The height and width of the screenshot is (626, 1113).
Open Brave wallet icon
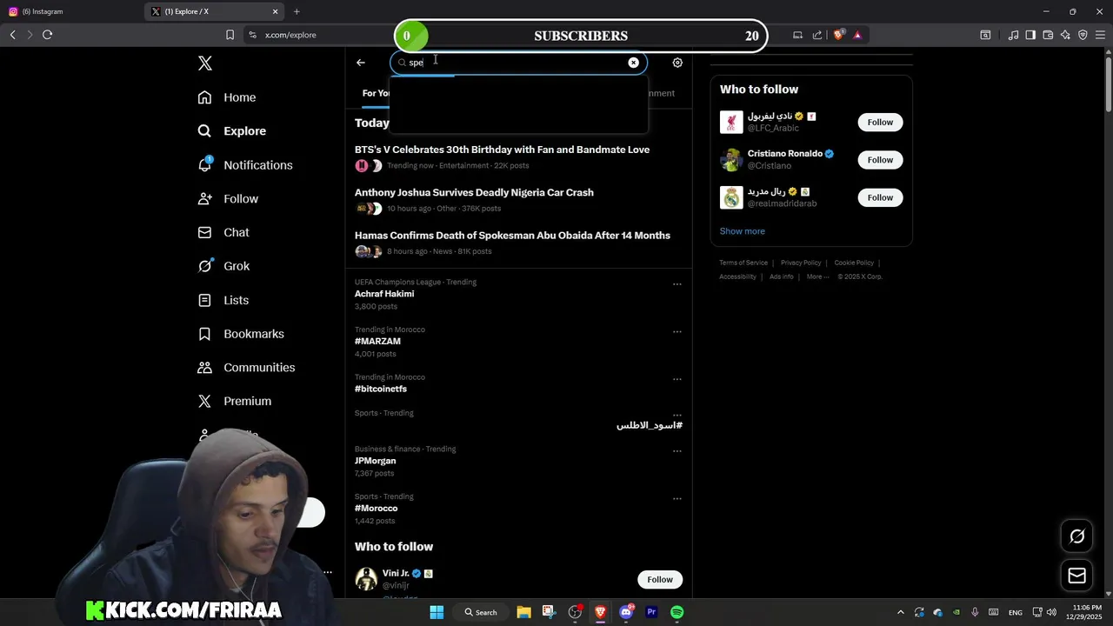1048,35
